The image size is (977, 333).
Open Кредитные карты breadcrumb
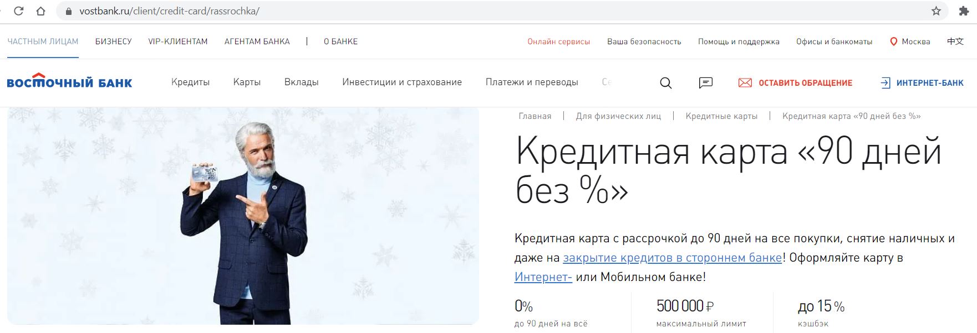721,116
